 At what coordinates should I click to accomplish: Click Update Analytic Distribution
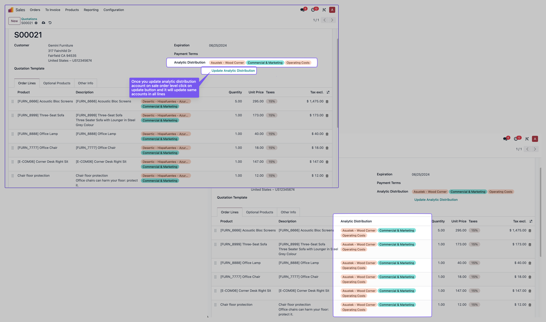pyautogui.click(x=233, y=71)
